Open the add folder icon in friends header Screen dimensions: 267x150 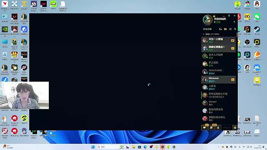click(x=225, y=29)
